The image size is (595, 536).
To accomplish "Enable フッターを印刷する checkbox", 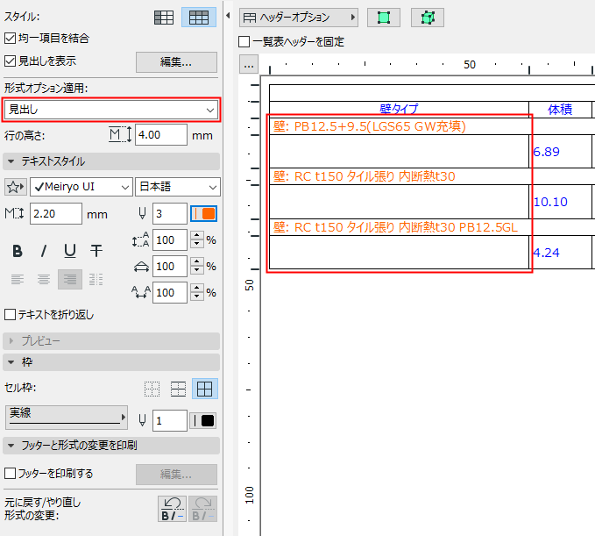I will point(10,474).
